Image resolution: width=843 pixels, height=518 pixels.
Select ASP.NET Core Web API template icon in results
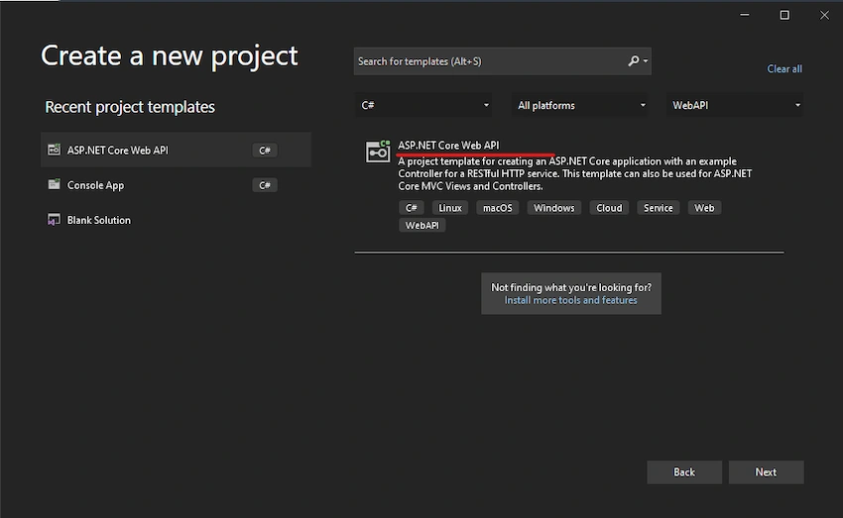(378, 152)
